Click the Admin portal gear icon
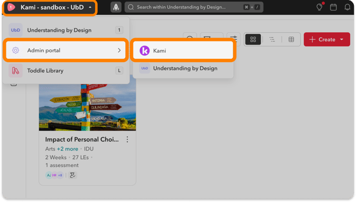This screenshot has height=202, width=356. (x=15, y=50)
